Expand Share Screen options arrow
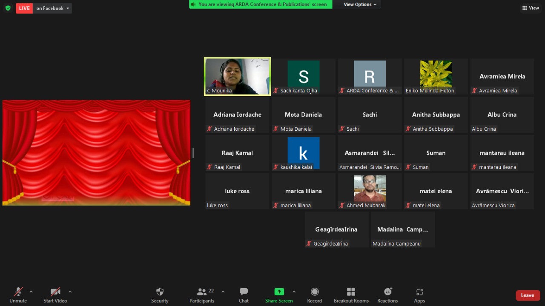 coord(294,292)
